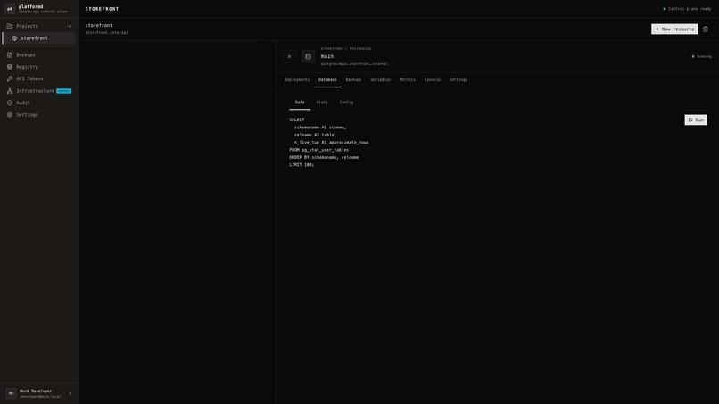Switch to the Config sub-tab
Viewport: 719px width, 404px height.
[x=346, y=103]
